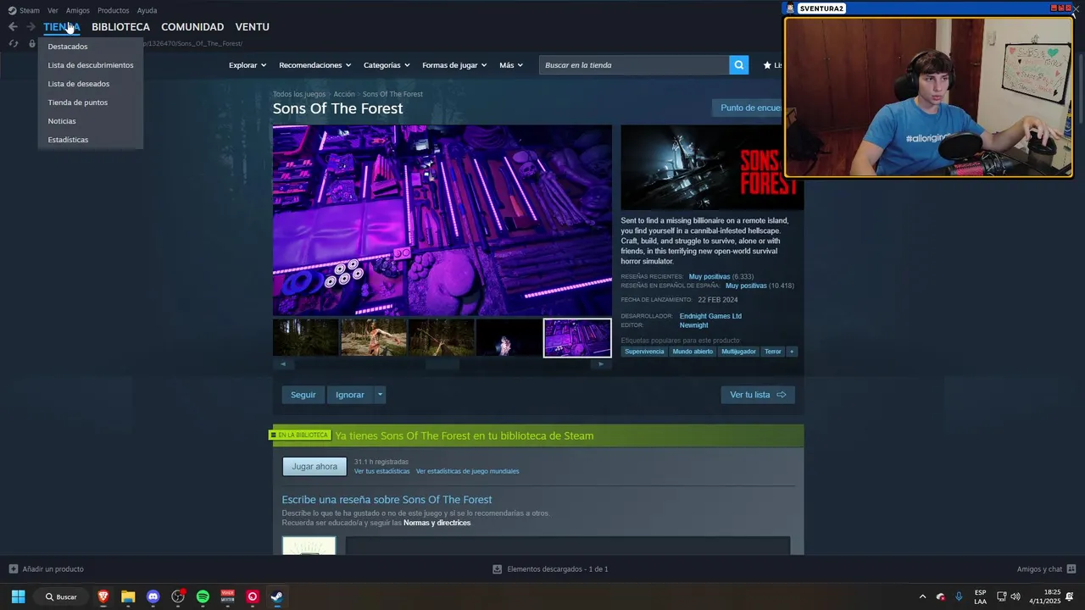The image size is (1085, 610).
Task: Open Ver tus estadísticas link
Action: click(381, 471)
